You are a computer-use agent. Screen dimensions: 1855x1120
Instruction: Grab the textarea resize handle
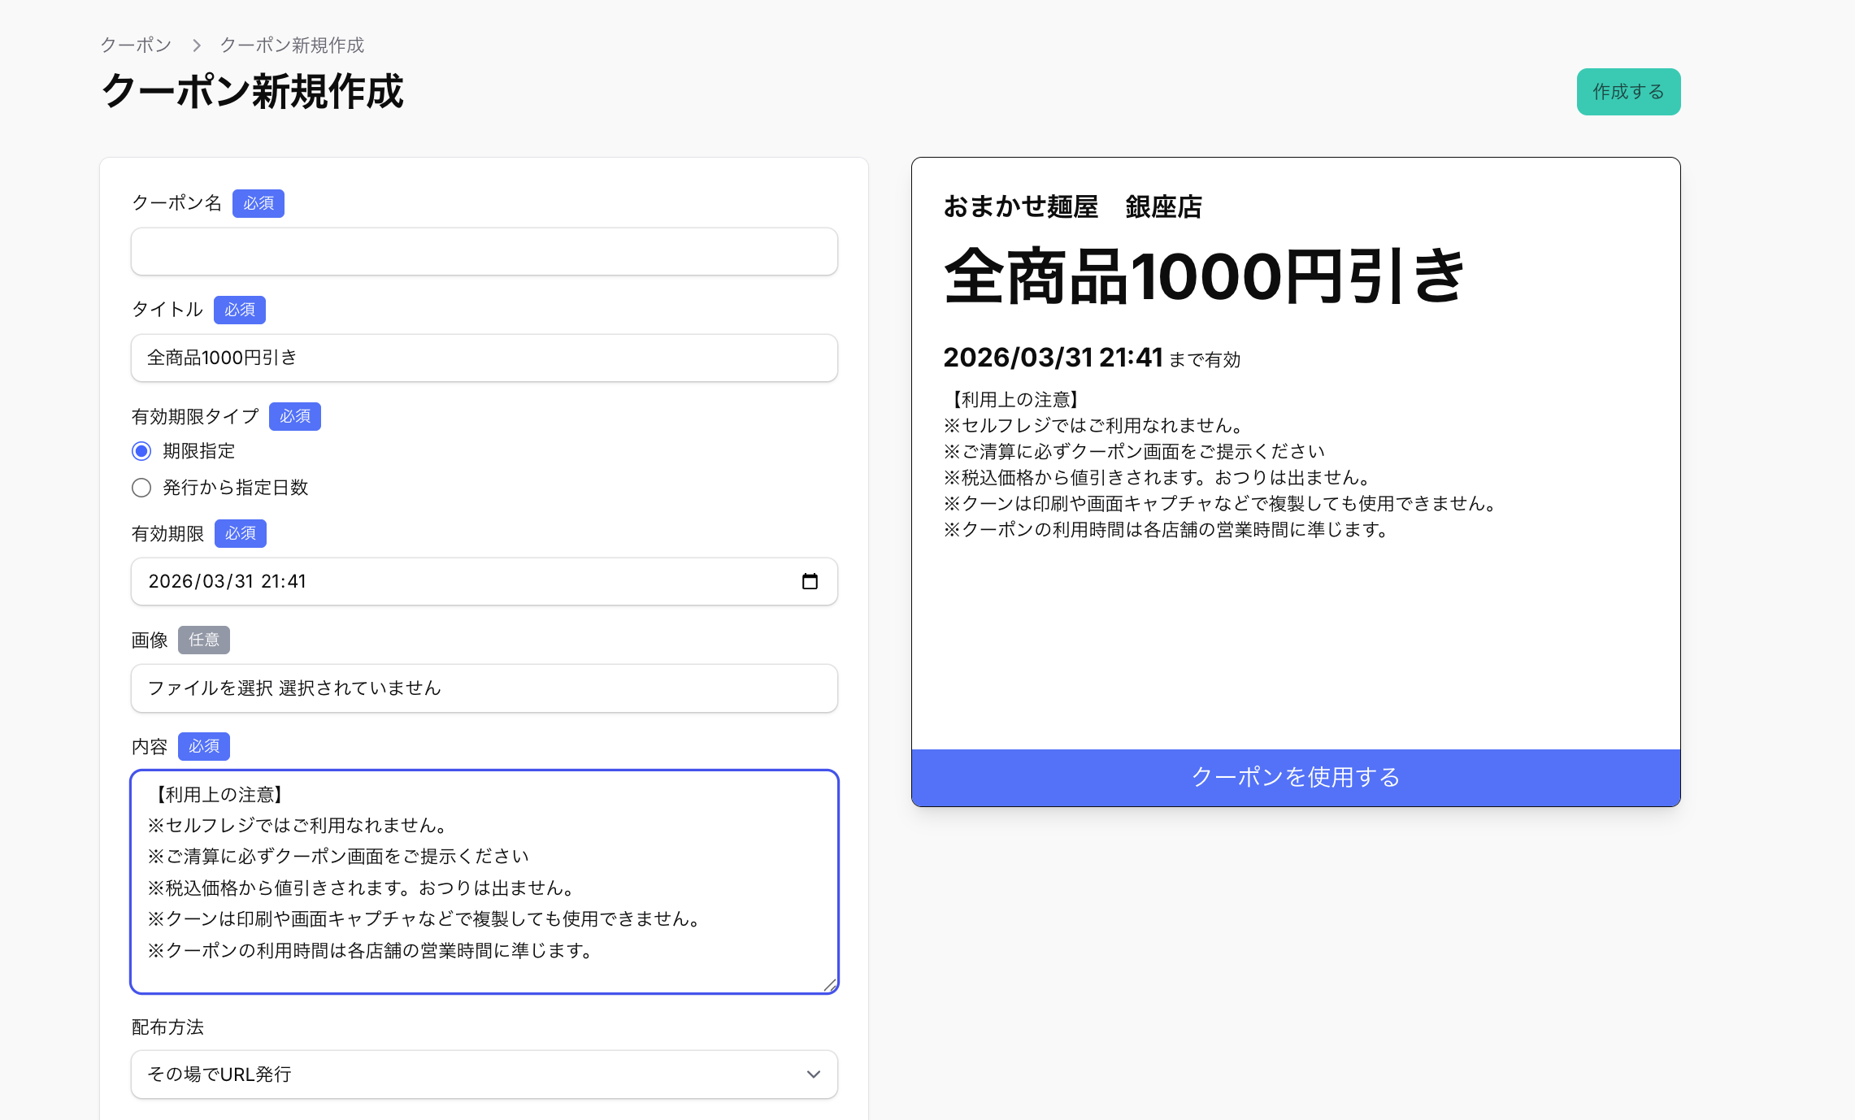[x=829, y=984]
